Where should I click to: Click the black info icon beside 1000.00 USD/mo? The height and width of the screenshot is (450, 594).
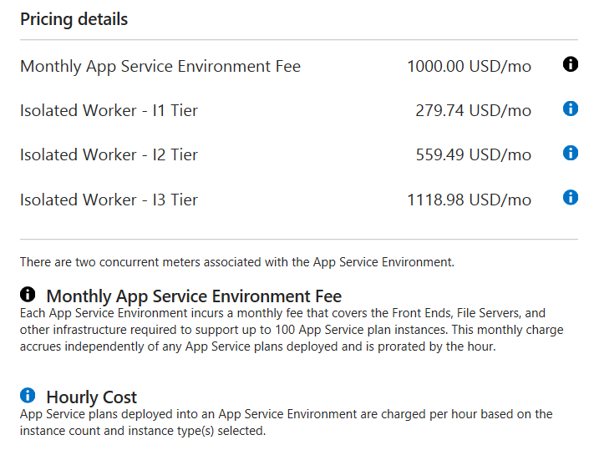point(571,64)
